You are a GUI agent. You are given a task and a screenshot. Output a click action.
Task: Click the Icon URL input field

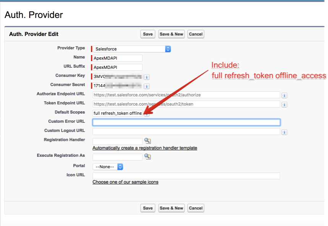[186, 176]
